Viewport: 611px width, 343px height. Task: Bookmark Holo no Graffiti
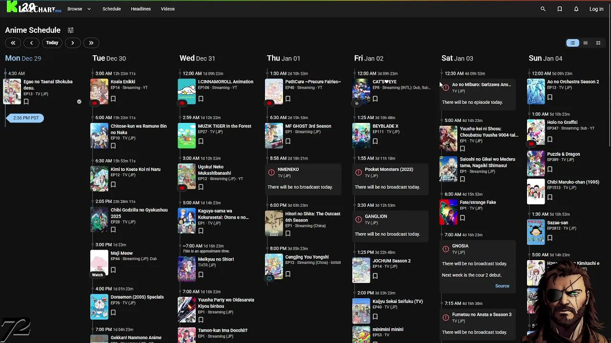pos(550,139)
